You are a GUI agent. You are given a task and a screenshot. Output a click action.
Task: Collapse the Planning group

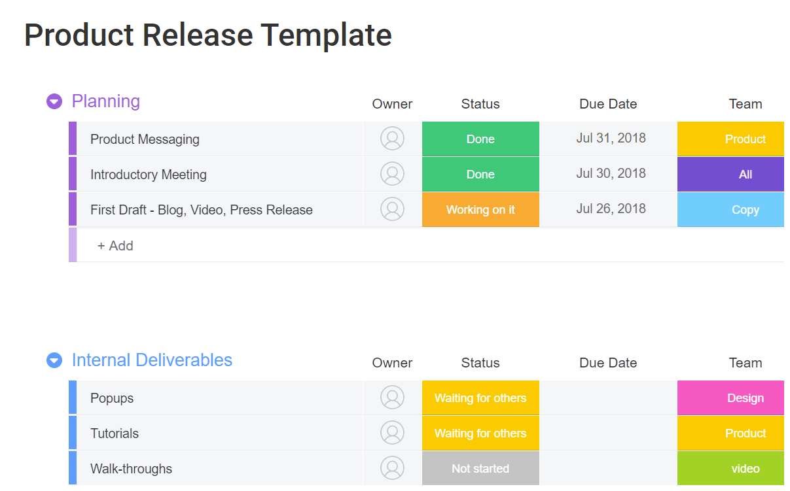coord(54,101)
